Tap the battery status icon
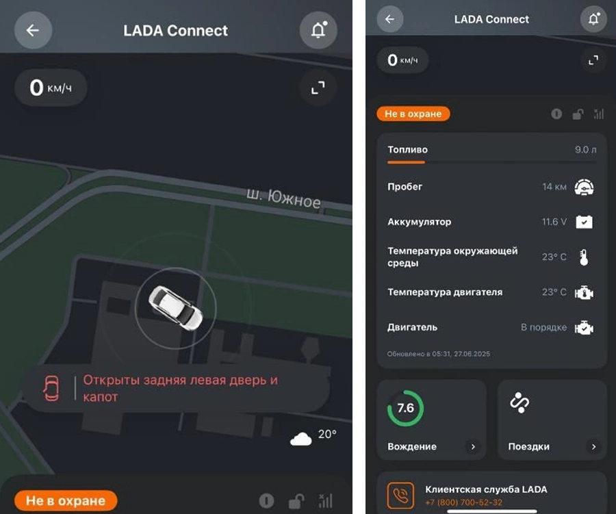Screen dimensions: 616x514 [585, 222]
